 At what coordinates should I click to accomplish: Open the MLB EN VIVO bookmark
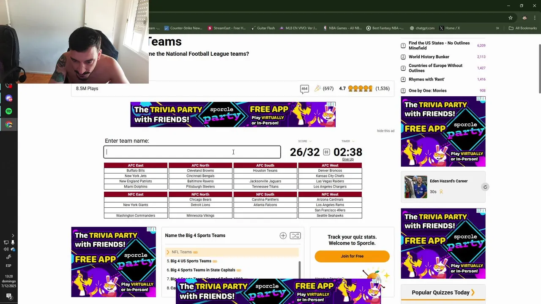pos(298,28)
